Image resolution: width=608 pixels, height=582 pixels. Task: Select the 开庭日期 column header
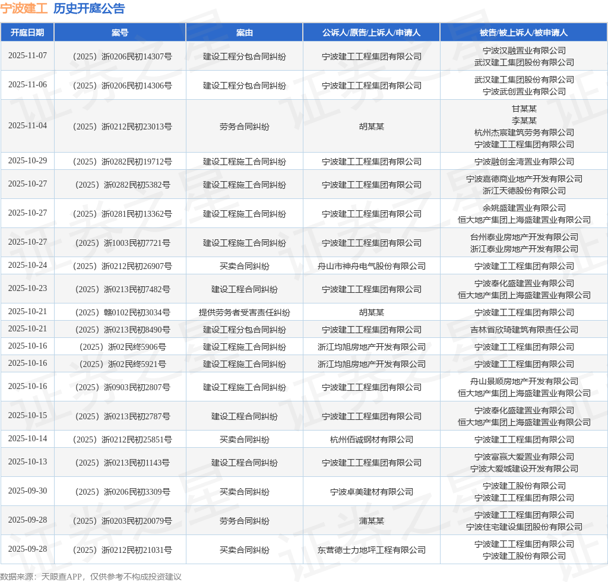pos(27,33)
